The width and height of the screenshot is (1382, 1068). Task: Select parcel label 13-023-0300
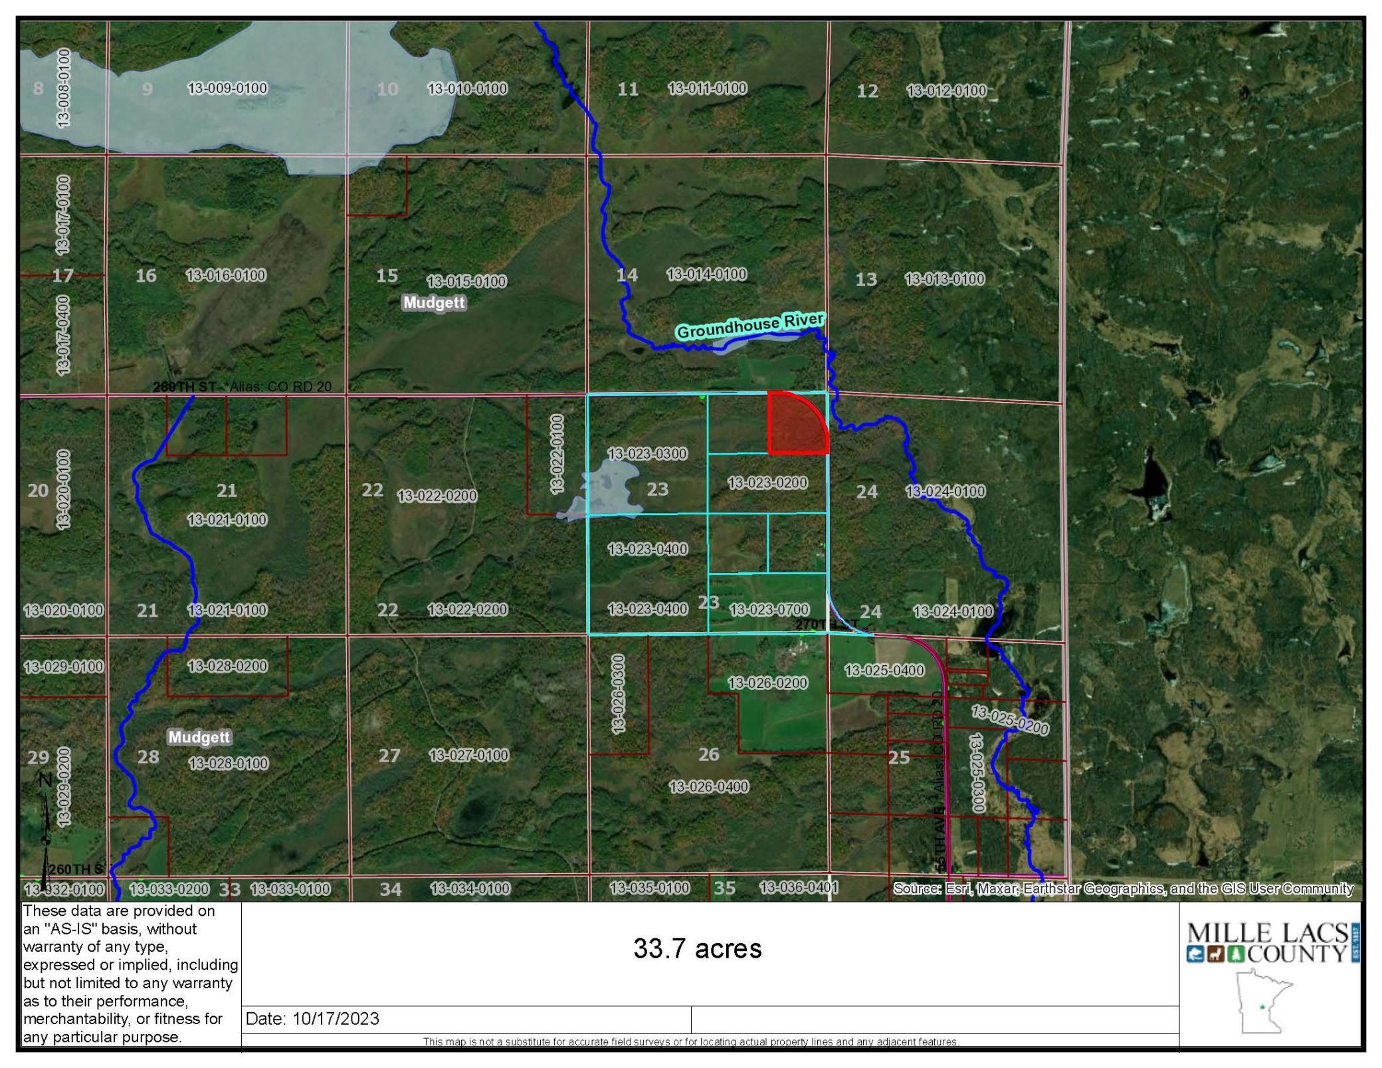click(647, 454)
